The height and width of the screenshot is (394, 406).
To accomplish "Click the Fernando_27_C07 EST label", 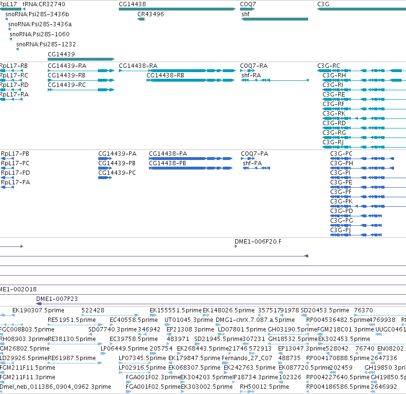I will tap(247, 359).
